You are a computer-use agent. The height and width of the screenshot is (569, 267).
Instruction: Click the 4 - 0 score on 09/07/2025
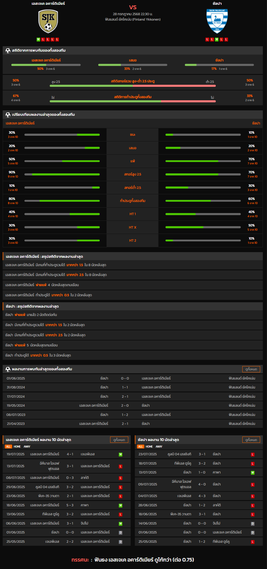tap(202, 484)
